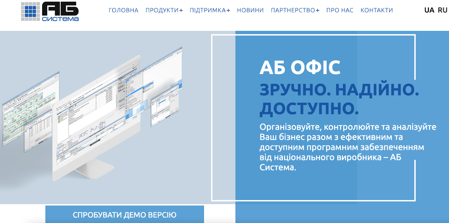Open the ПРО НАС page
The width and height of the screenshot is (449, 223).
click(340, 10)
